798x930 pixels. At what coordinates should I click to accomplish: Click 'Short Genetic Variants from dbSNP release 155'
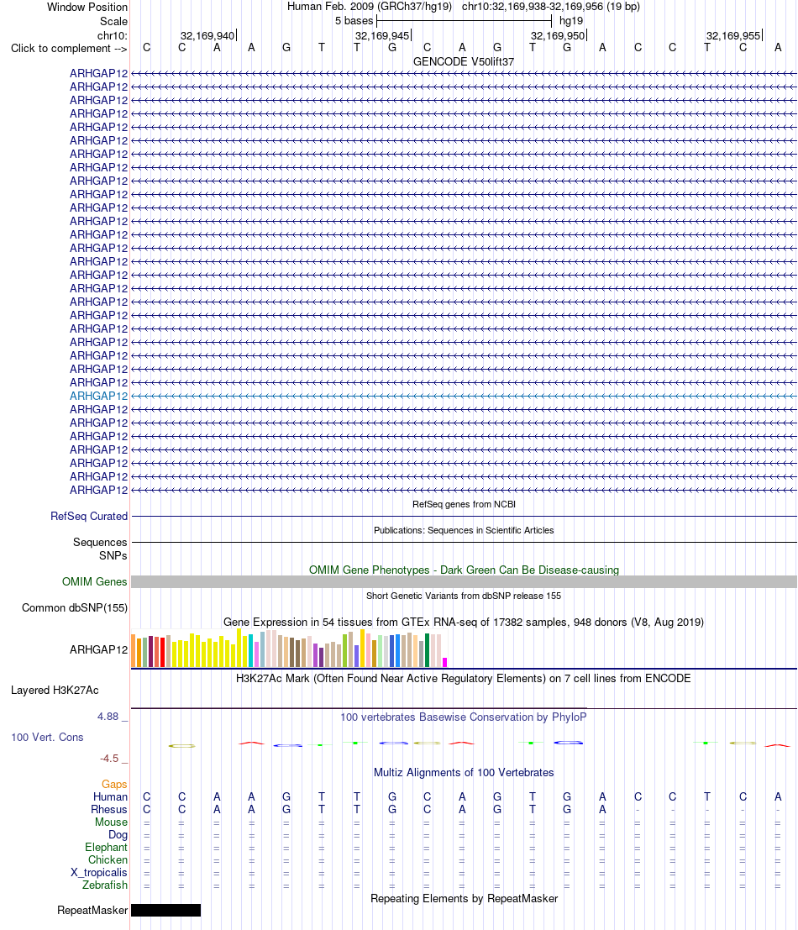pos(464,596)
